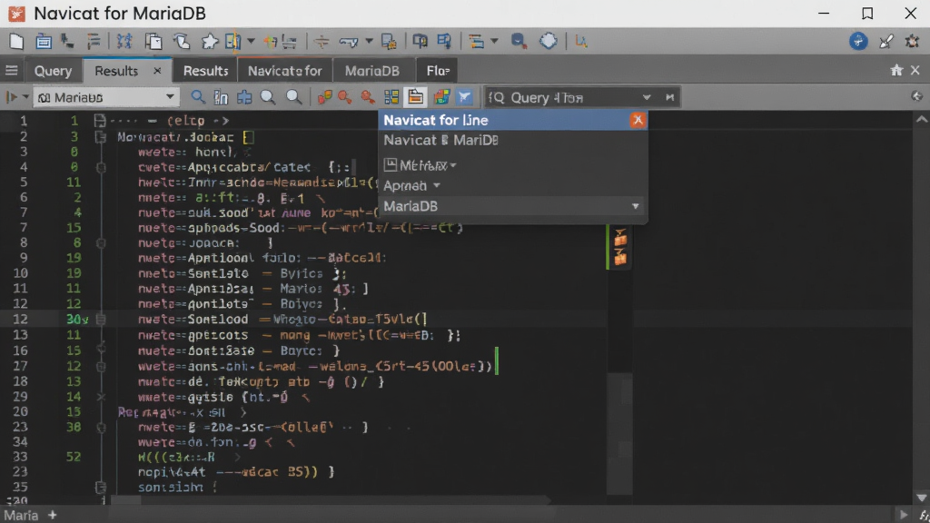930x523 pixels.
Task: Add a new tab with the plus button beside Maria
Action: pos(52,516)
